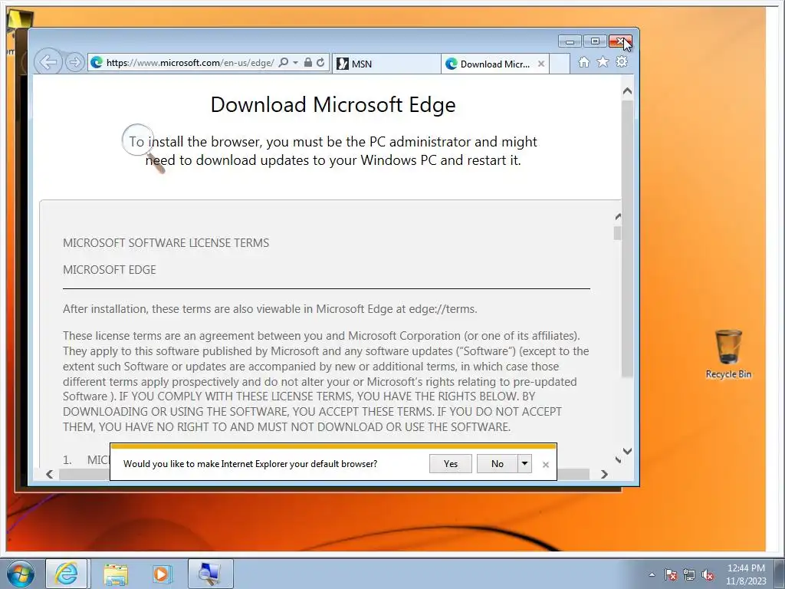
Task: Open the Tools gear menu
Action: (622, 62)
